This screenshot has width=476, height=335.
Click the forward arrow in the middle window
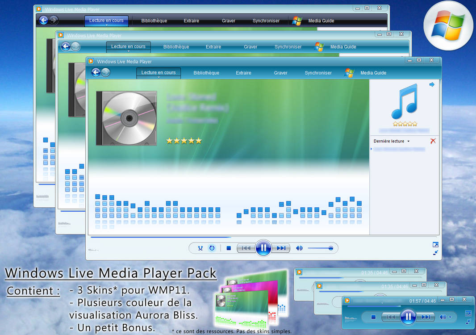[75, 46]
